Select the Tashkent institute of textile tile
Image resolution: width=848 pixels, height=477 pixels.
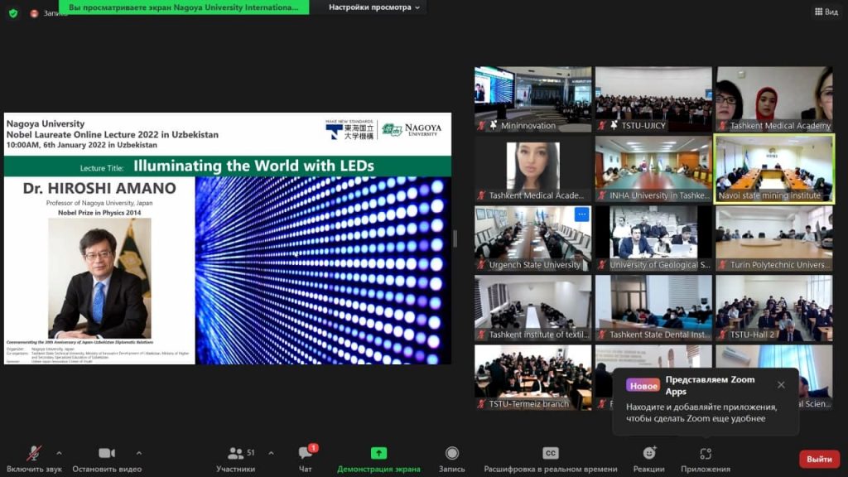[x=532, y=308]
